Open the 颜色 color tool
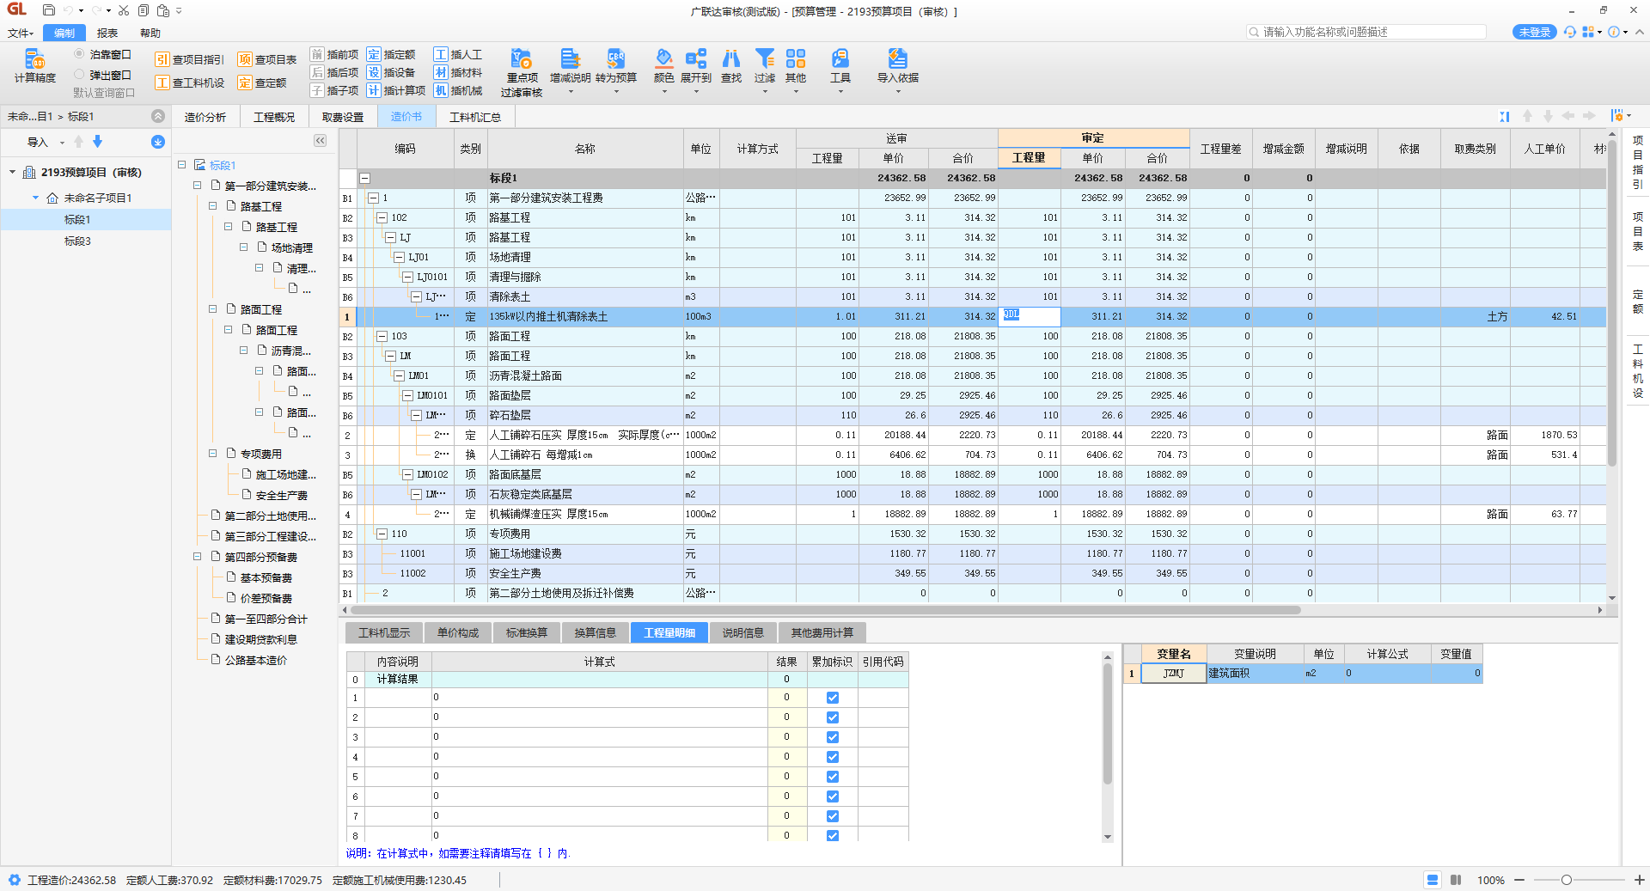The height and width of the screenshot is (891, 1650). (663, 69)
